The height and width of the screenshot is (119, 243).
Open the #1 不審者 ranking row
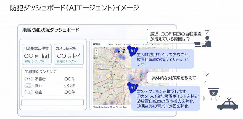51,79
